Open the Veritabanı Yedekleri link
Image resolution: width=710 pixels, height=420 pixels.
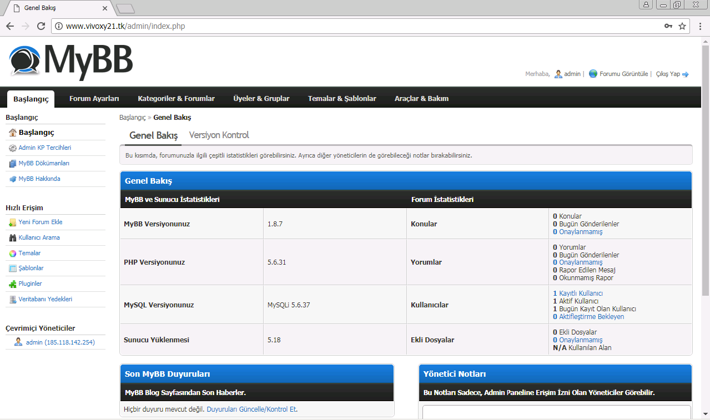[x=46, y=300]
